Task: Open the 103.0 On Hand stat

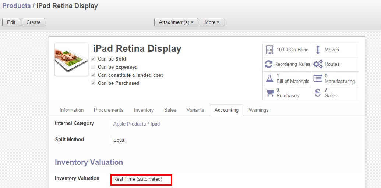Action: coord(293,50)
